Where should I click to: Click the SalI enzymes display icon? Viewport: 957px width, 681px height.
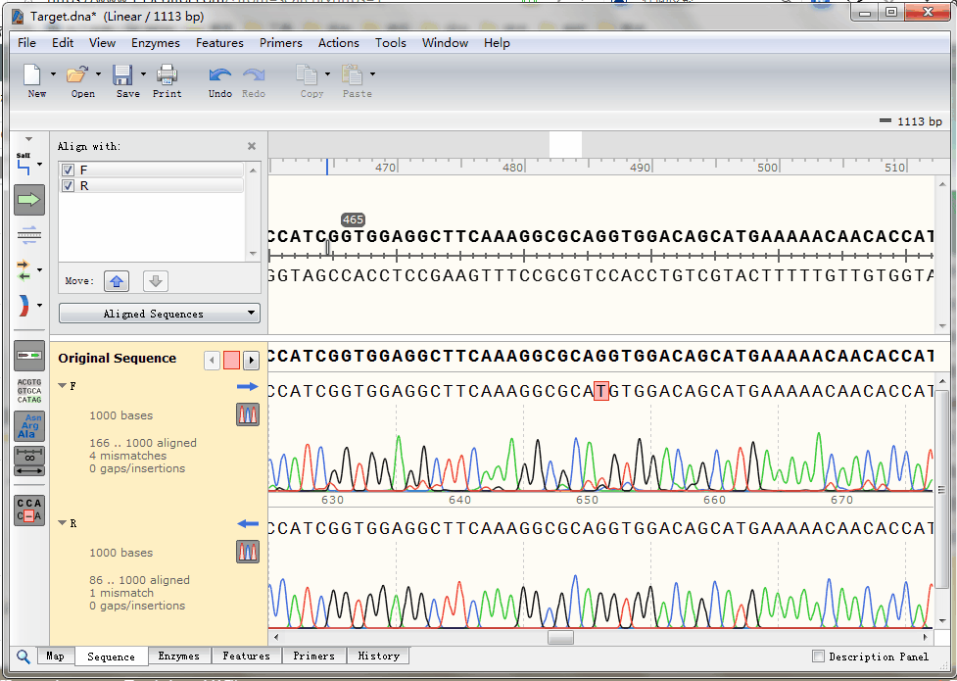tap(25, 164)
